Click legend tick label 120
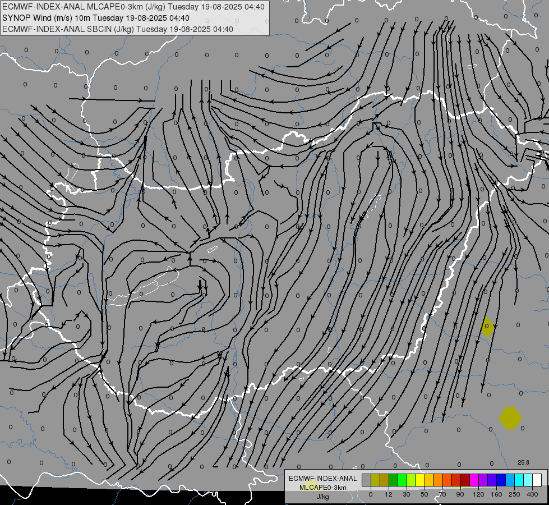 (x=478, y=494)
